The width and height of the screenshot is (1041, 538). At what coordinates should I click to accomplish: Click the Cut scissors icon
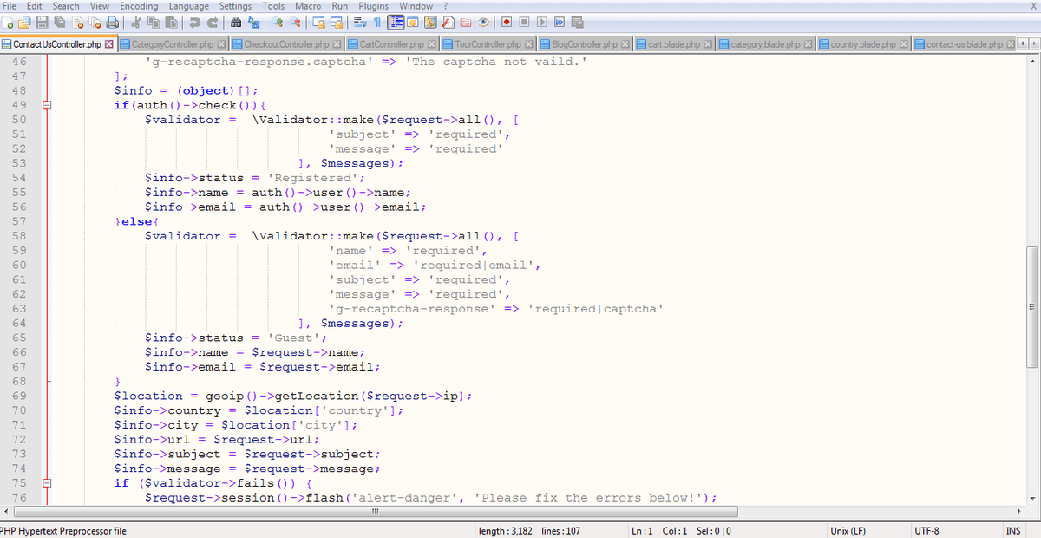136,25
